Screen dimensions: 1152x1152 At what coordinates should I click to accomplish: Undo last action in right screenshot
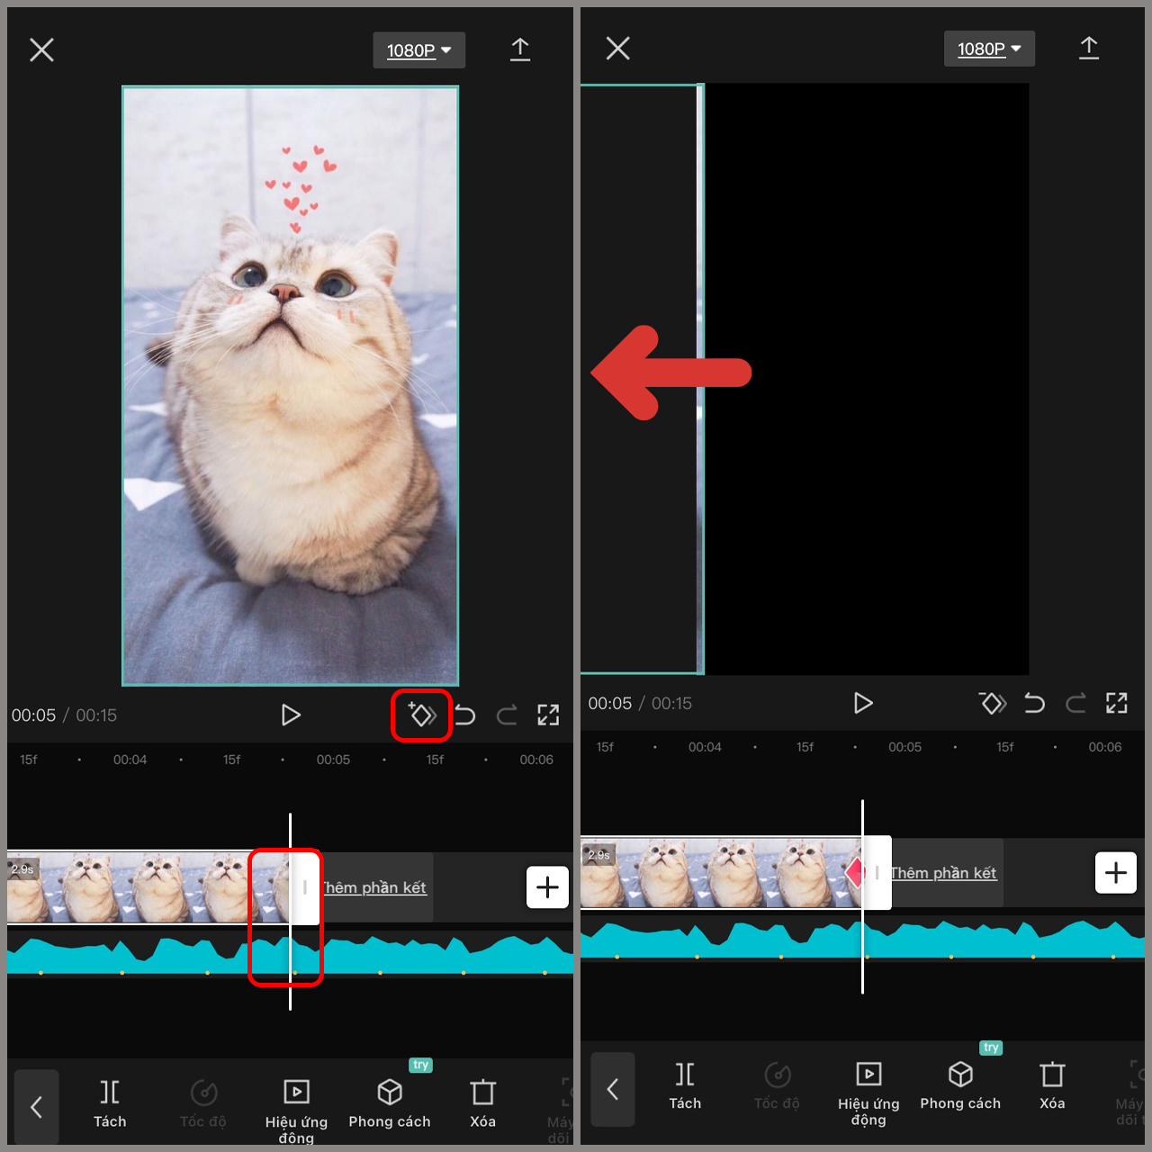coord(1035,703)
